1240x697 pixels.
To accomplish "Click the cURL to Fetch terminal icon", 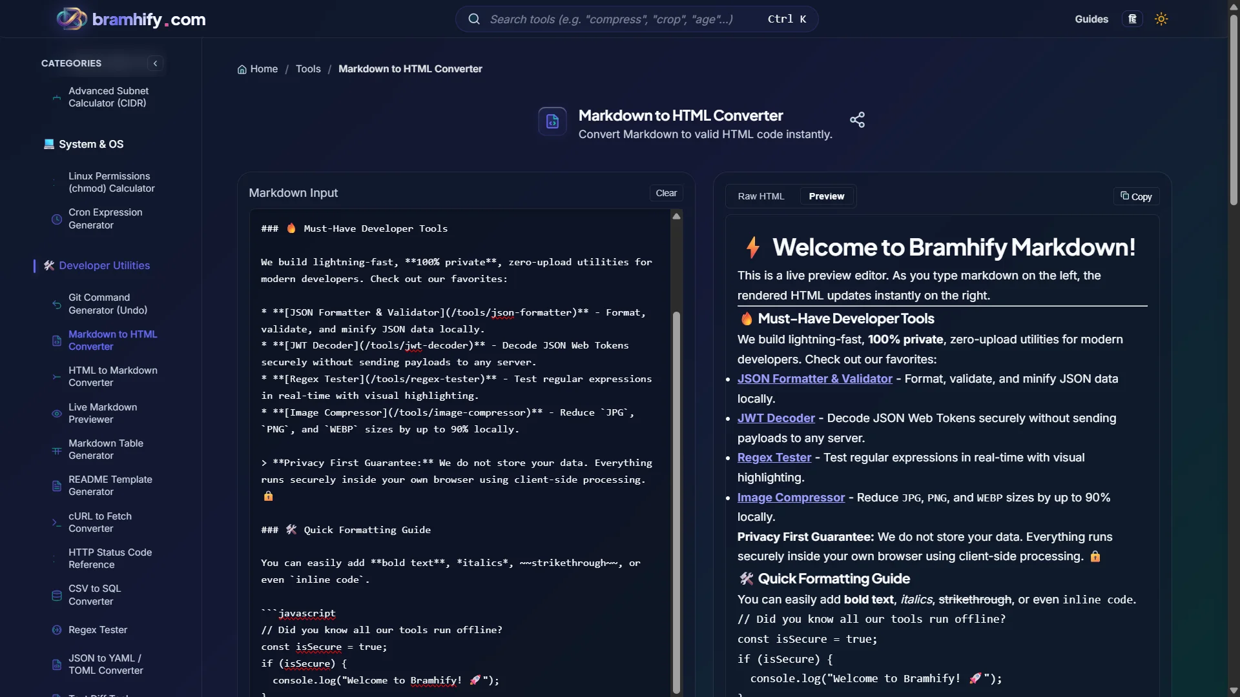I will pos(57,523).
